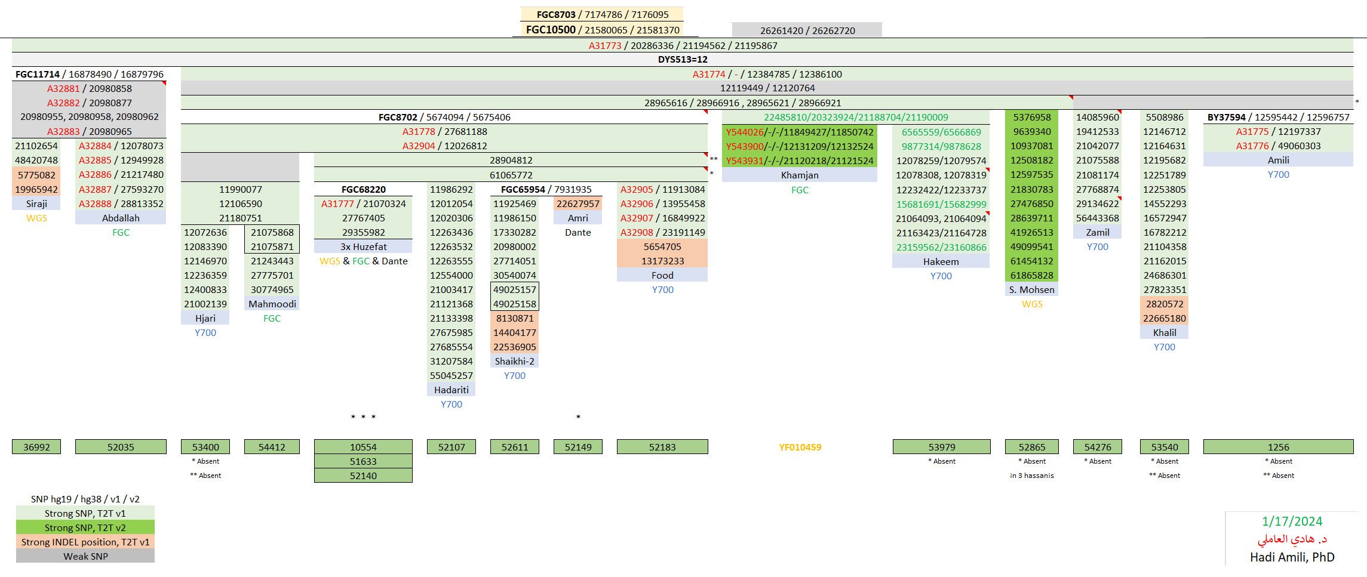The width and height of the screenshot is (1367, 577).
Task: Click the yellow YF010459 label
Action: (x=800, y=447)
